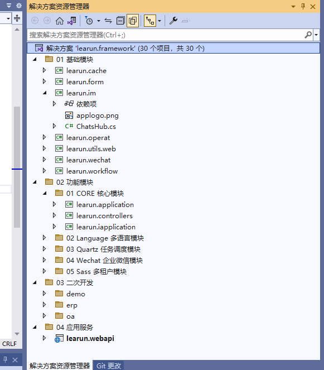This screenshot has width=324, height=370.
Task: Click the editor scrollbar down arrow
Action: tap(17, 334)
